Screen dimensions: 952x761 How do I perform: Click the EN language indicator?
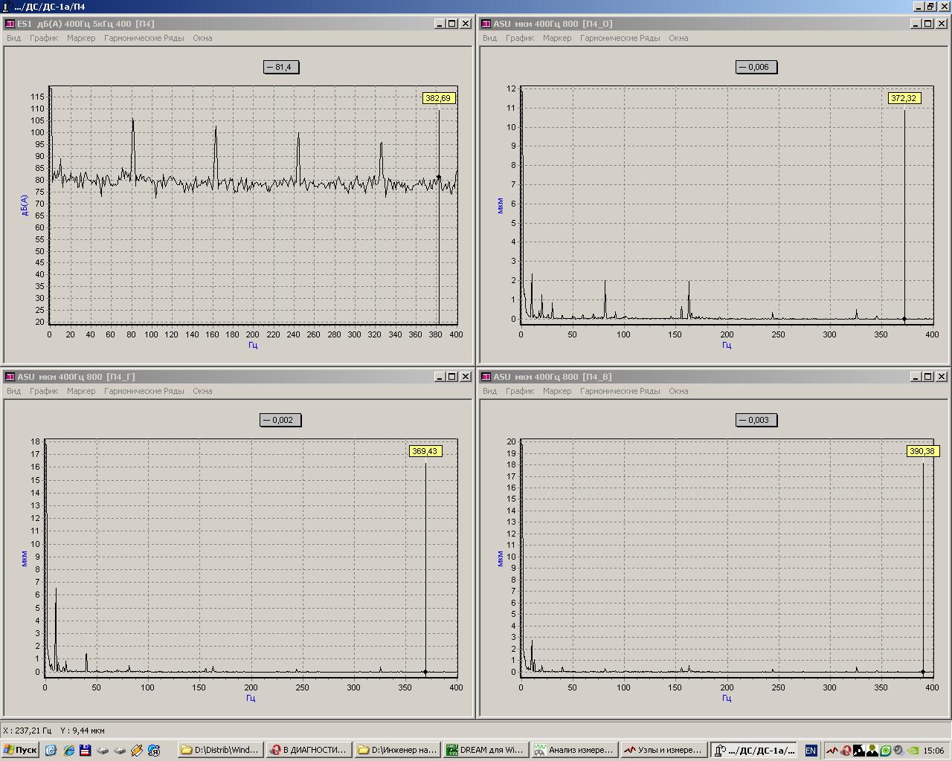(811, 751)
